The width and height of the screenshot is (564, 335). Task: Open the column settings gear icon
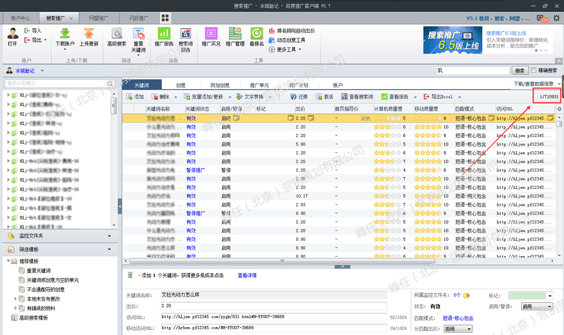point(559,109)
